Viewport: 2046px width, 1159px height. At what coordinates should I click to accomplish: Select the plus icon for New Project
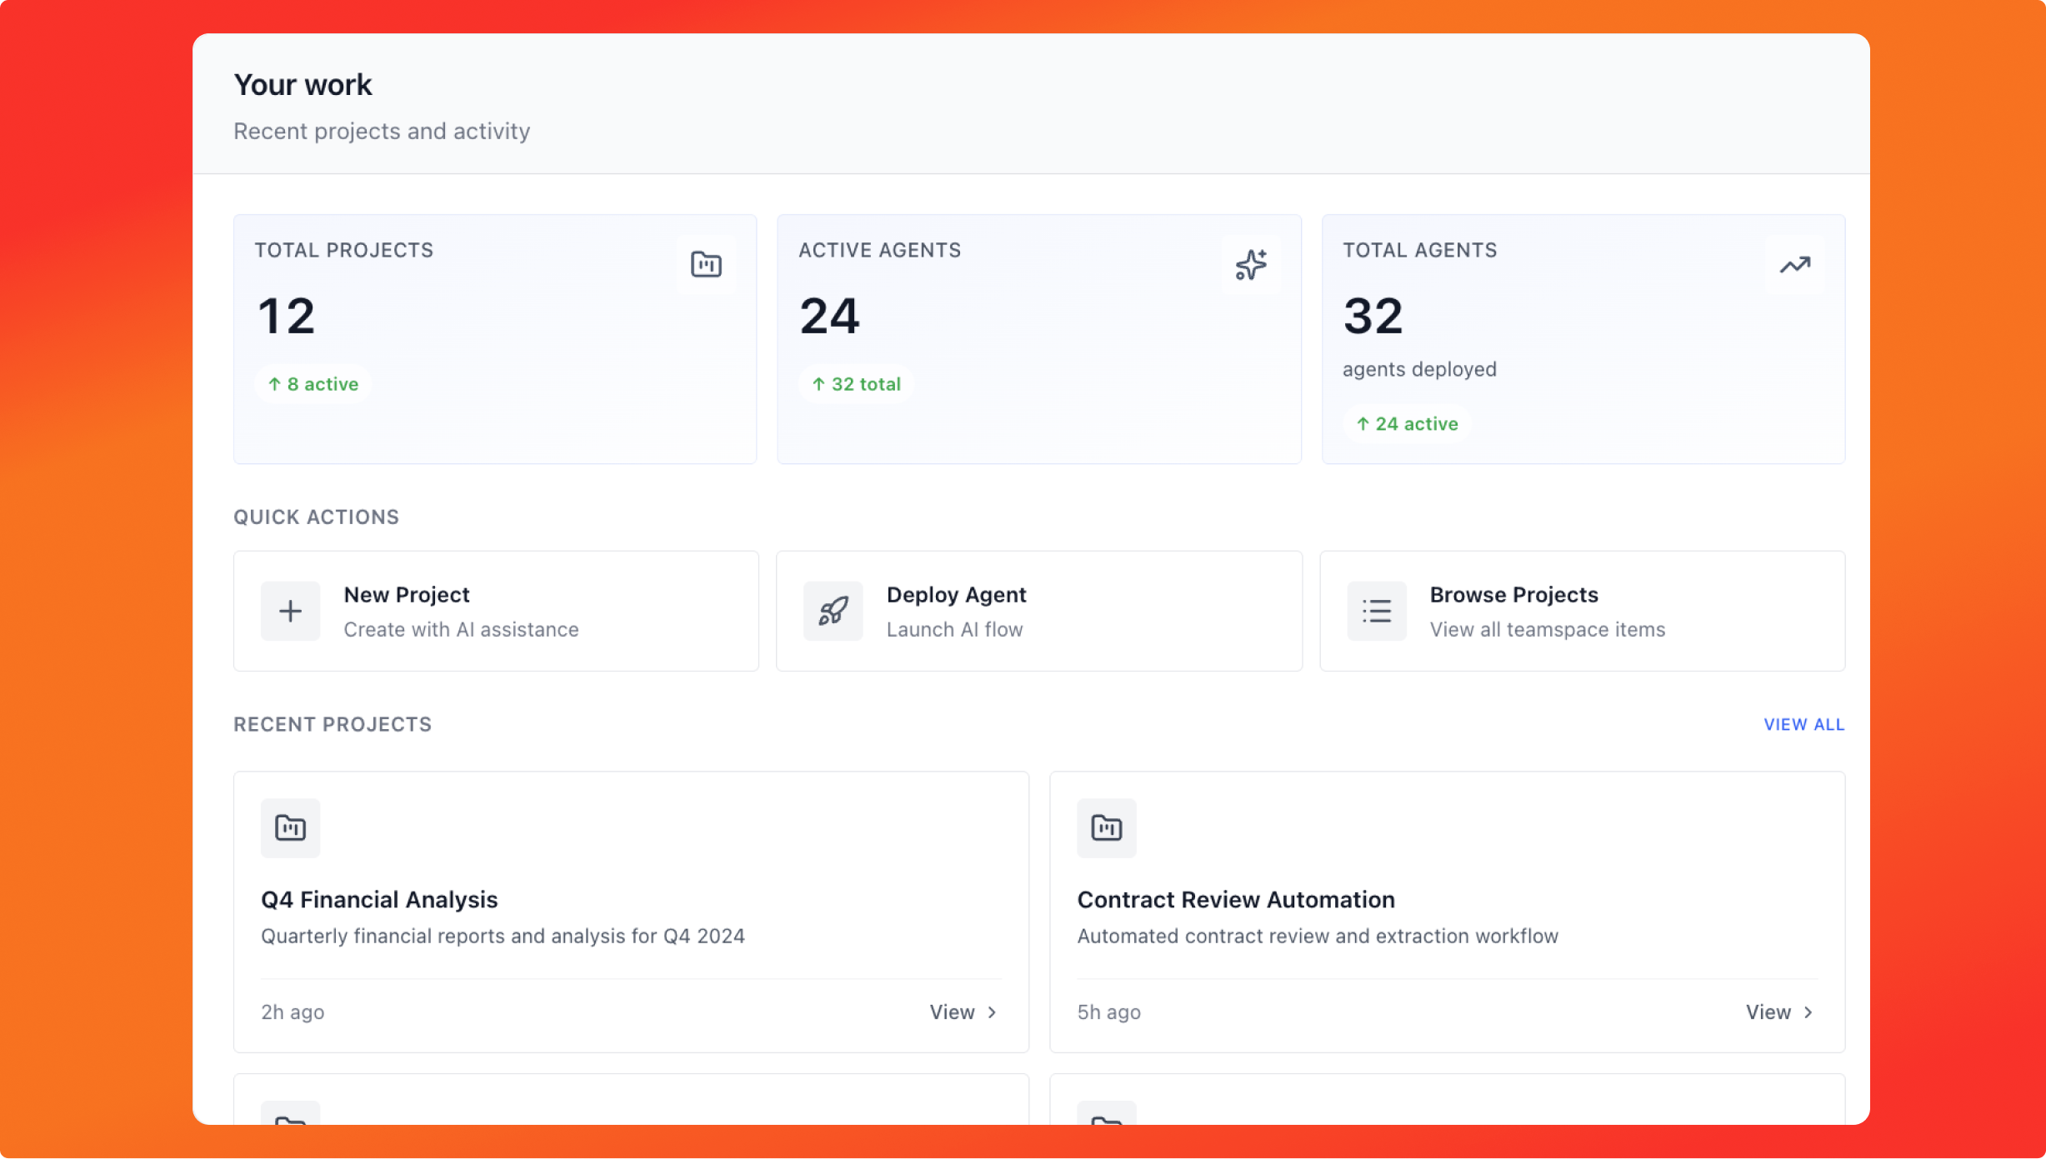[x=289, y=611]
